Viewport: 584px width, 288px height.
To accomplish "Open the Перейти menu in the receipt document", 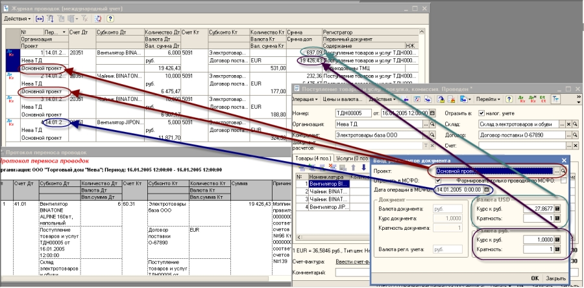I will coord(488,99).
